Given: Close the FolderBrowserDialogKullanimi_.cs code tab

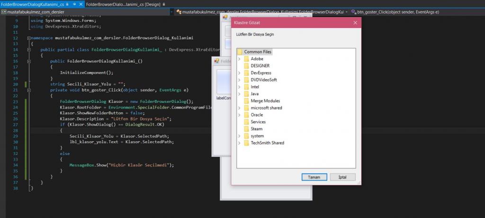Looking at the screenshot, I should point(81,4).
